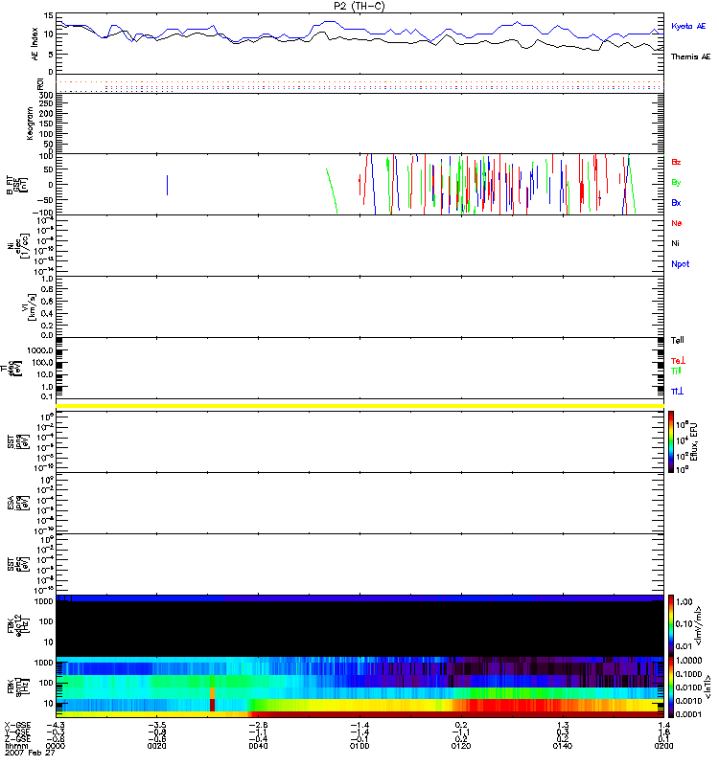
Task: Click the plot title P2 (TH-C)
Action: tap(359, 6)
